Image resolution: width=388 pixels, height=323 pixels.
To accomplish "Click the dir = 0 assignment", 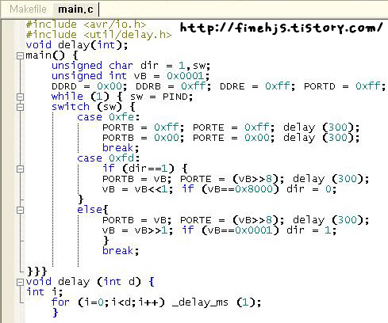I will (312, 189).
